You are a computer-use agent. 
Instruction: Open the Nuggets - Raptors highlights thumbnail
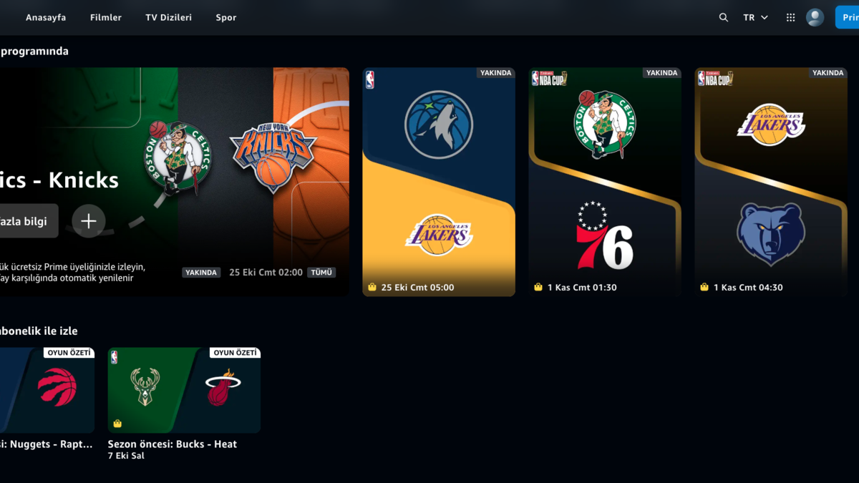point(47,390)
